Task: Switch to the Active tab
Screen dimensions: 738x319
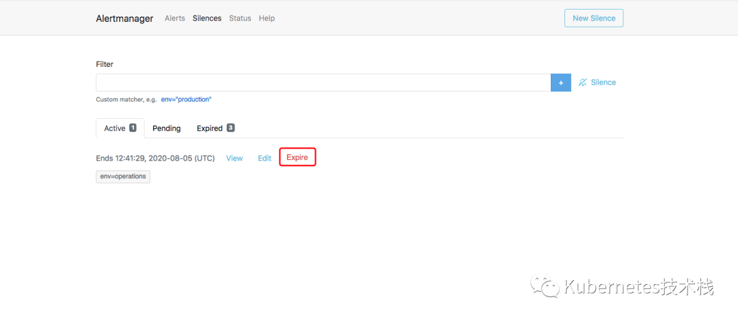Action: (x=120, y=128)
